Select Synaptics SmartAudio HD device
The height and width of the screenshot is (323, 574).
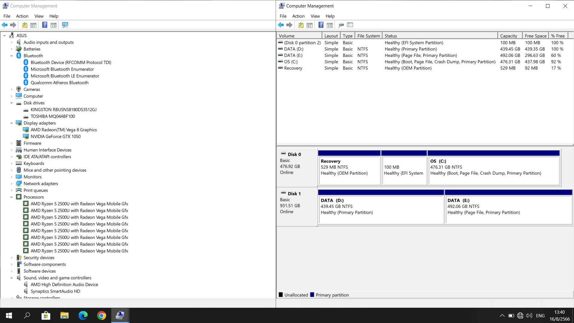coord(55,291)
